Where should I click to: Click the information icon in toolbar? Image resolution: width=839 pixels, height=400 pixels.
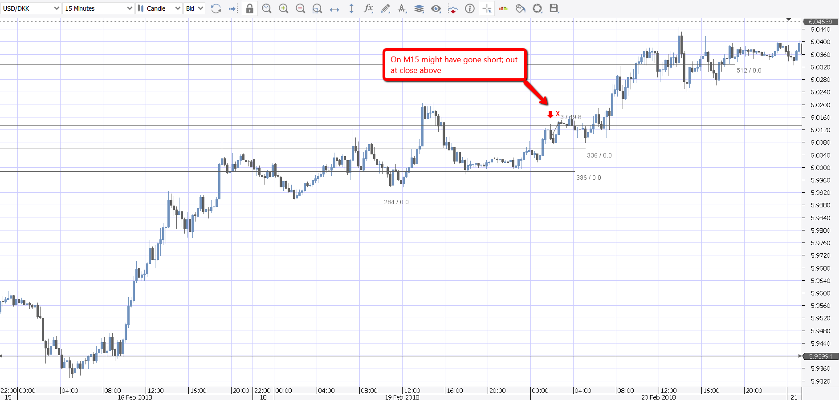click(x=470, y=8)
